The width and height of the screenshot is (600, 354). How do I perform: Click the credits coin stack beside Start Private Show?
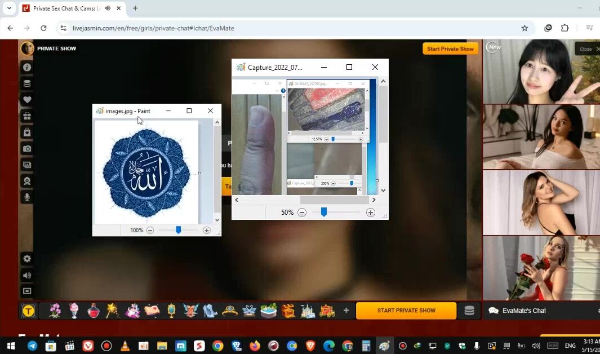(x=469, y=311)
